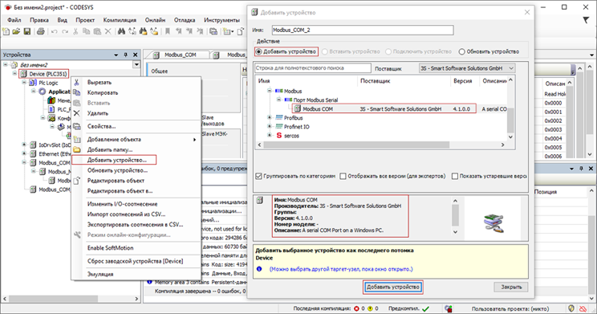597x314 pixels.
Task: Click the security shield status bar icon
Action: (x=571, y=308)
